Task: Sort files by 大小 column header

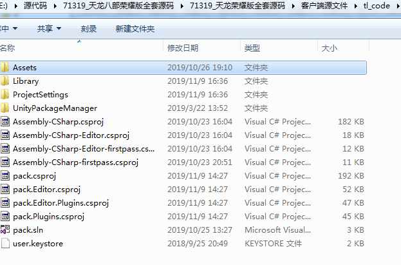Action: pyautogui.click(x=329, y=48)
